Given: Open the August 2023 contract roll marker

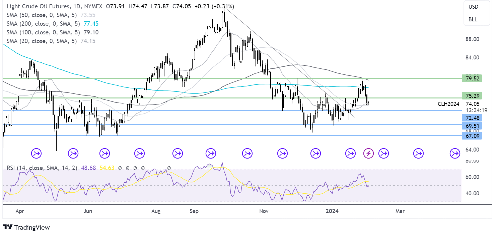Looking at the screenshot, I should pos(177,154).
